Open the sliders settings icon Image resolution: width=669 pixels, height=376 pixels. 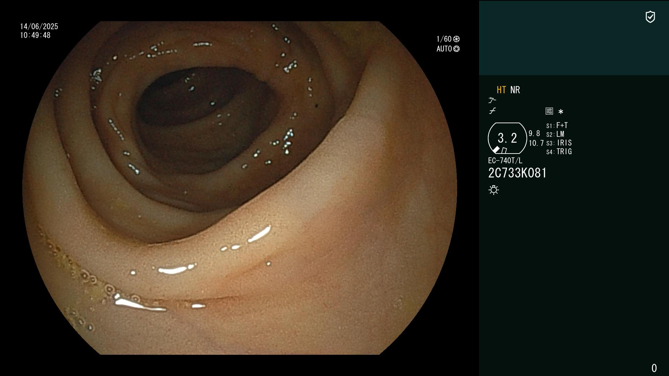(549, 111)
